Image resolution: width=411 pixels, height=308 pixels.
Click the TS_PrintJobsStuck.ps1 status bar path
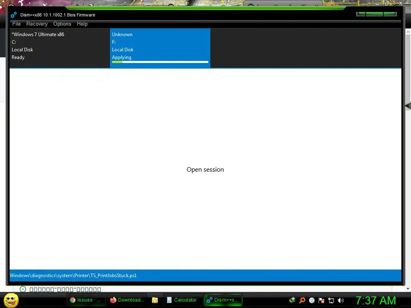coord(73,276)
